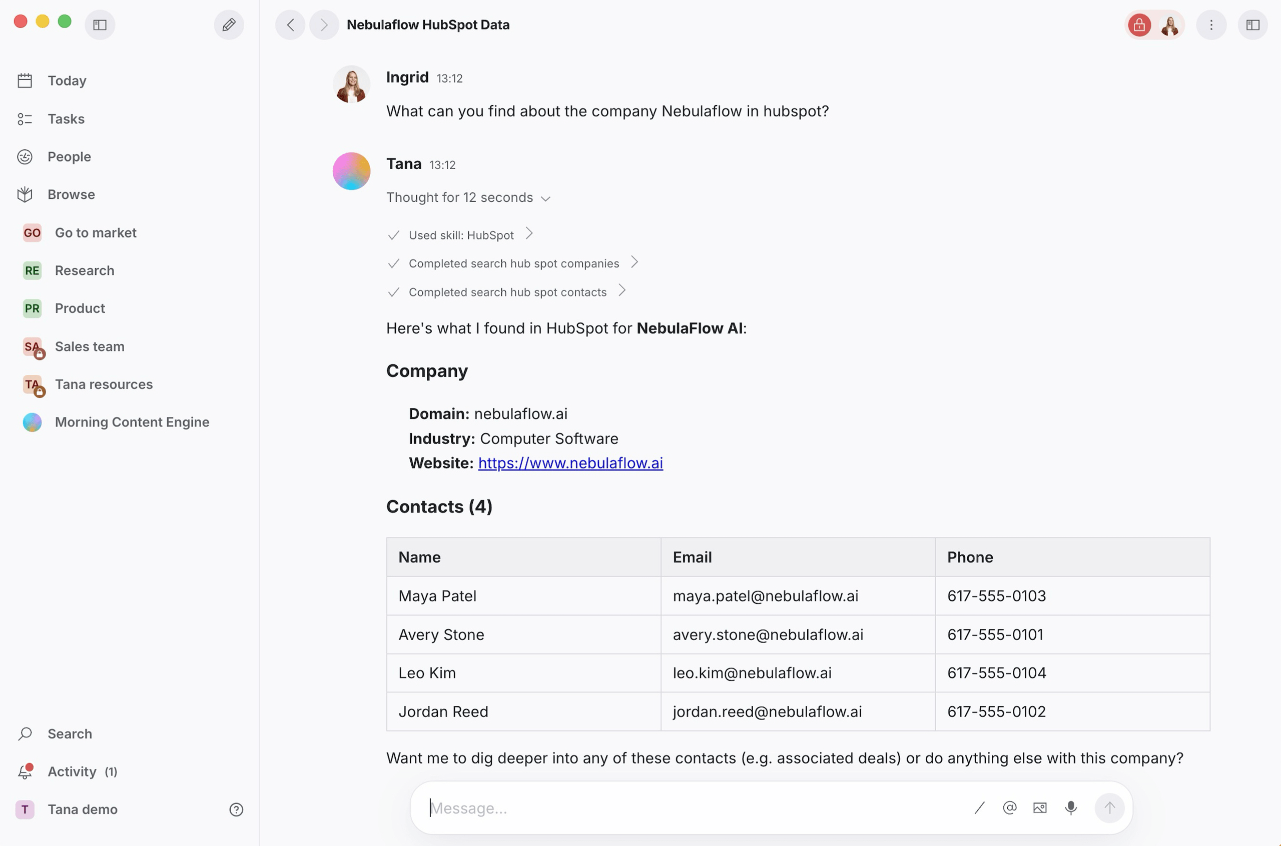This screenshot has height=846, width=1281.
Task: Expand Thought for 12 seconds
Action: click(x=468, y=197)
